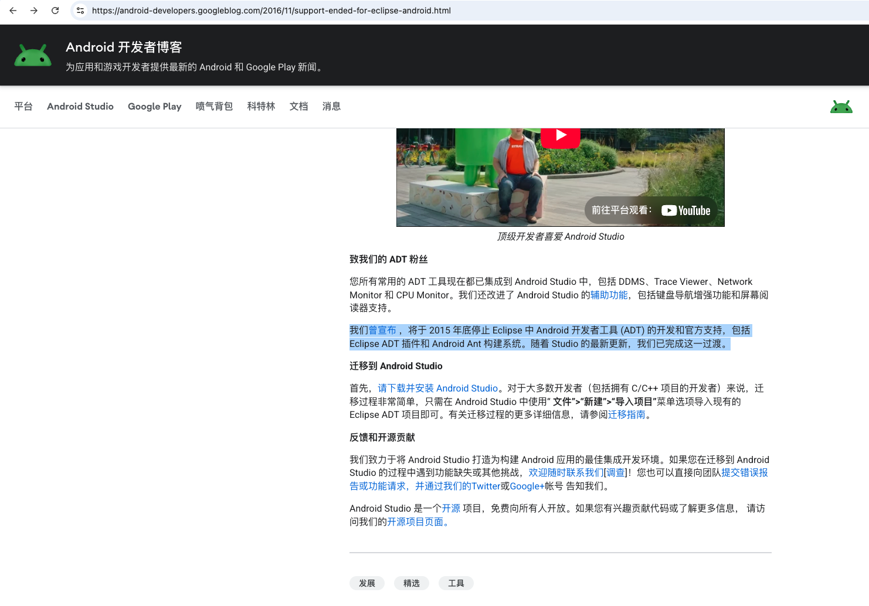869x606 pixels.
Task: Click the Android 开发者博客 title
Action: (x=124, y=47)
